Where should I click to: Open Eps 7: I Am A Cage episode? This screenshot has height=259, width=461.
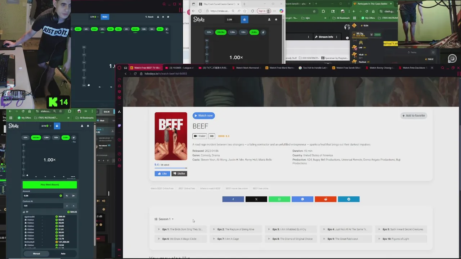click(x=236, y=239)
